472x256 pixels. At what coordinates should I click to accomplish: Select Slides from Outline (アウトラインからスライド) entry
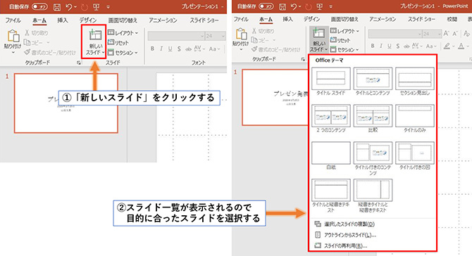(345, 235)
